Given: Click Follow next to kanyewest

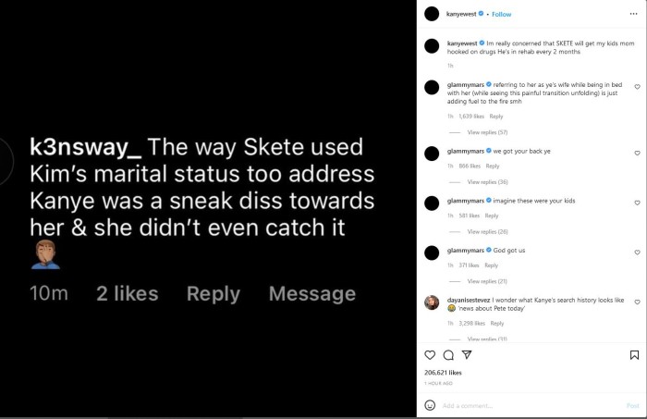Looking at the screenshot, I should click(x=502, y=15).
